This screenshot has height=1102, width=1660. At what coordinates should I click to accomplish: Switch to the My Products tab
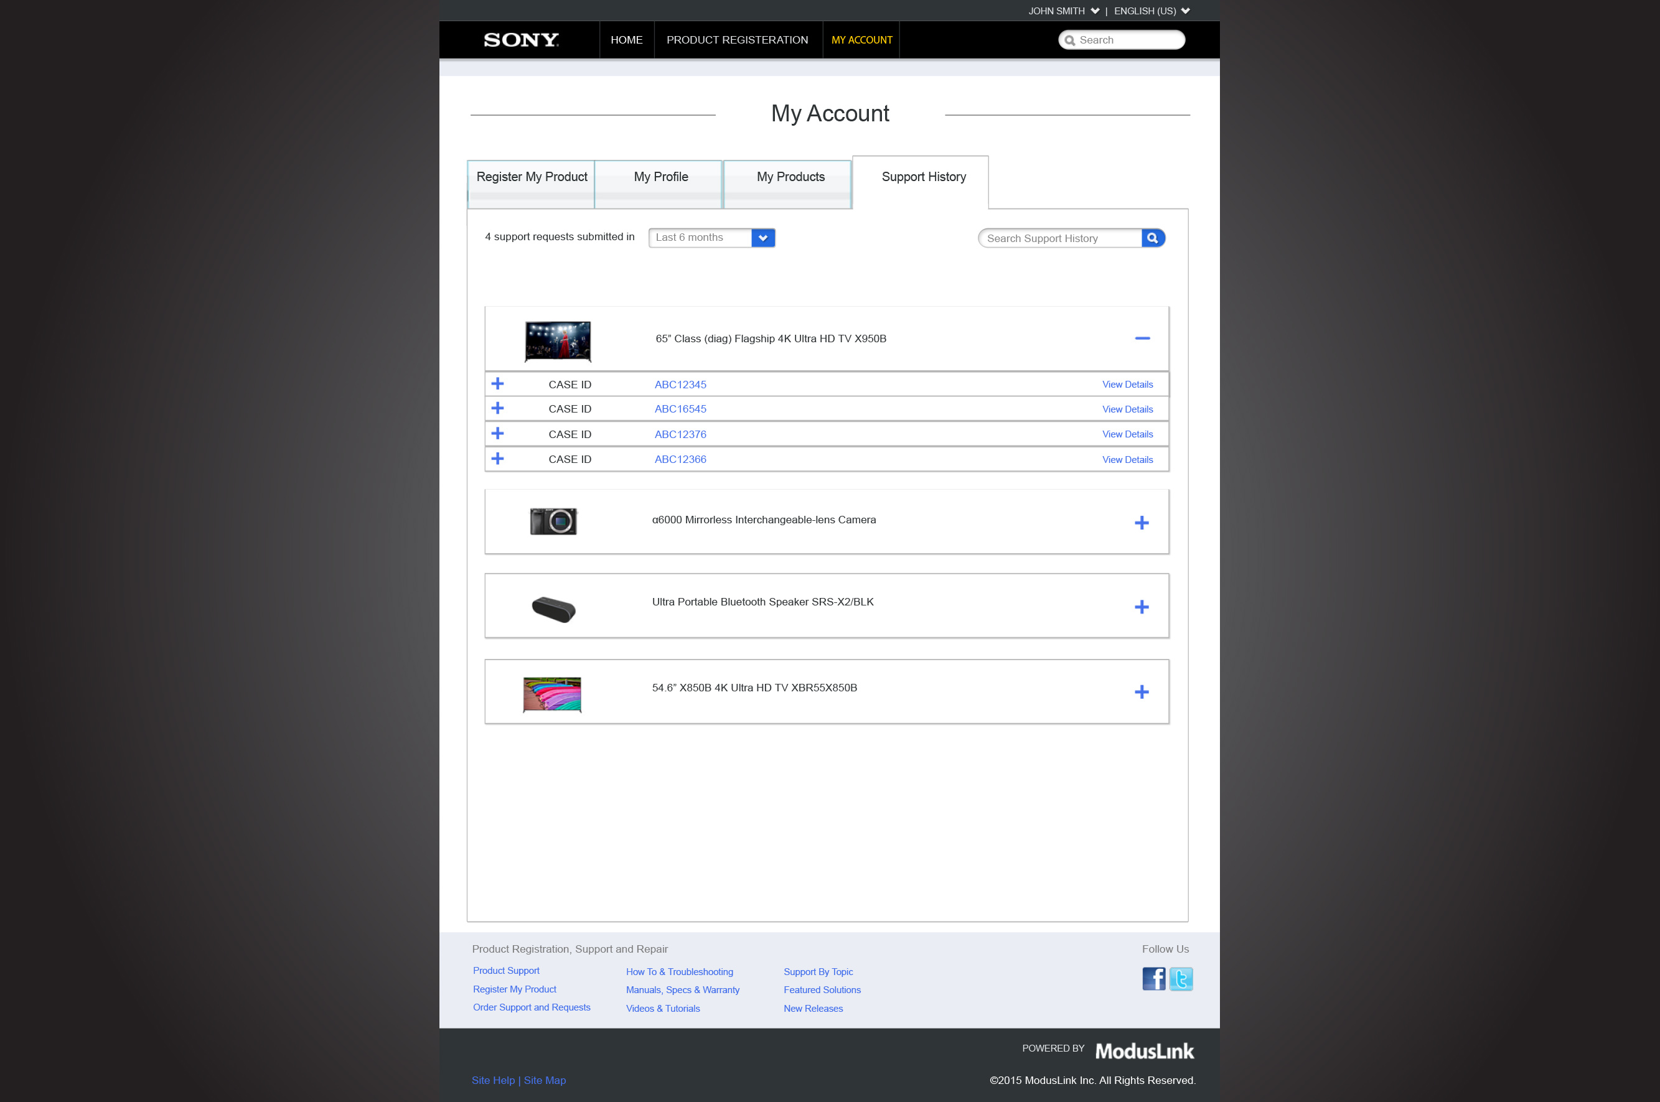click(788, 184)
